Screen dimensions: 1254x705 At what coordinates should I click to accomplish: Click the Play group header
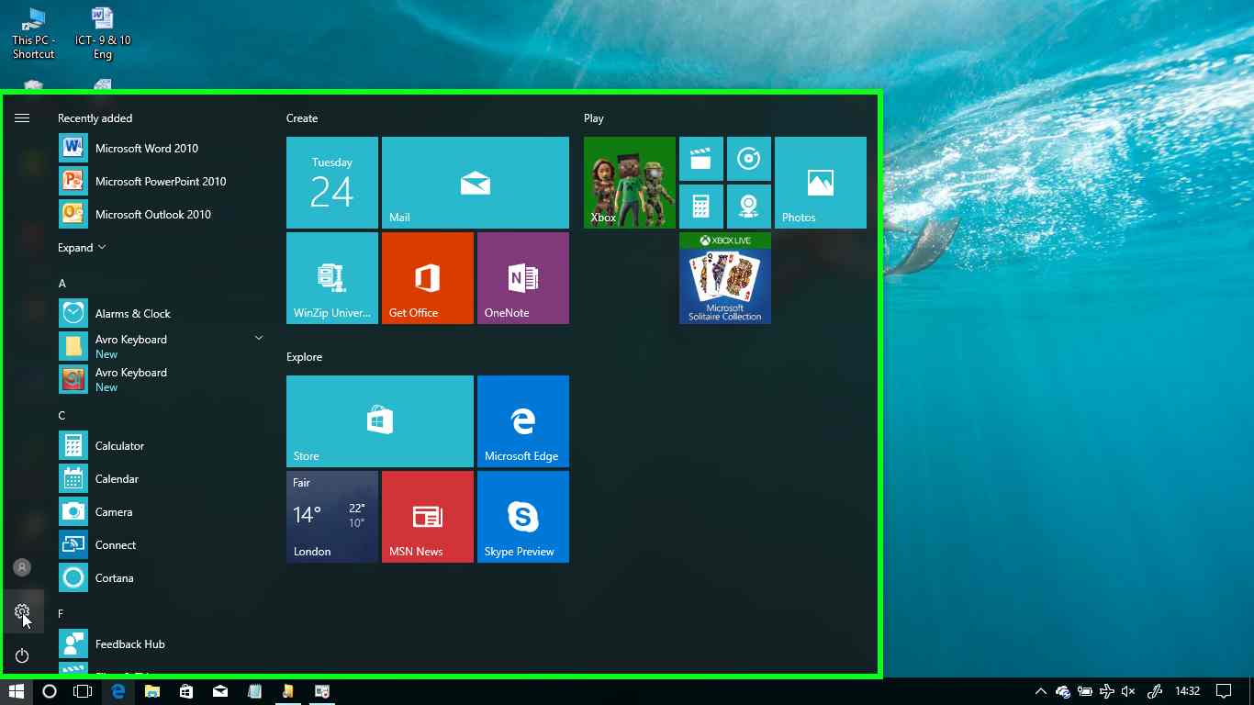click(x=594, y=118)
